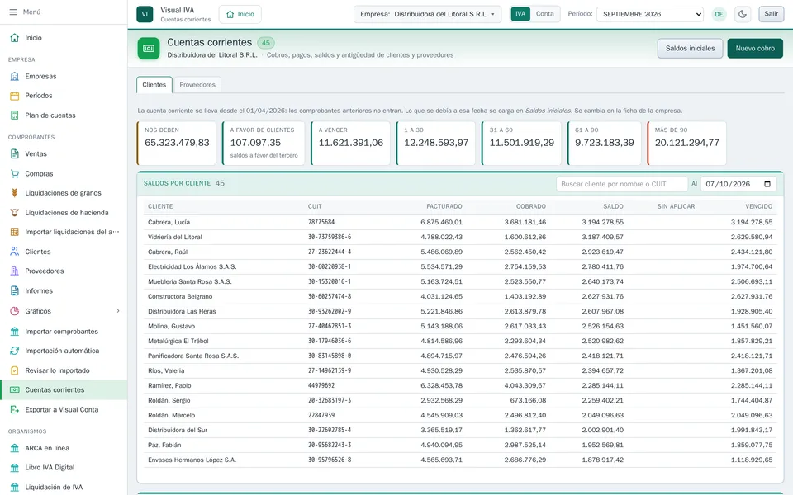Open Importar comprobantes in the sidebar
Viewport: 793px width, 495px height.
pos(64,332)
